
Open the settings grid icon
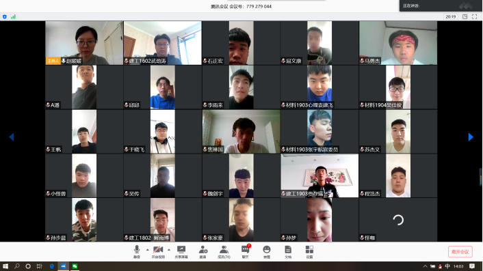pyautogui.click(x=309, y=252)
